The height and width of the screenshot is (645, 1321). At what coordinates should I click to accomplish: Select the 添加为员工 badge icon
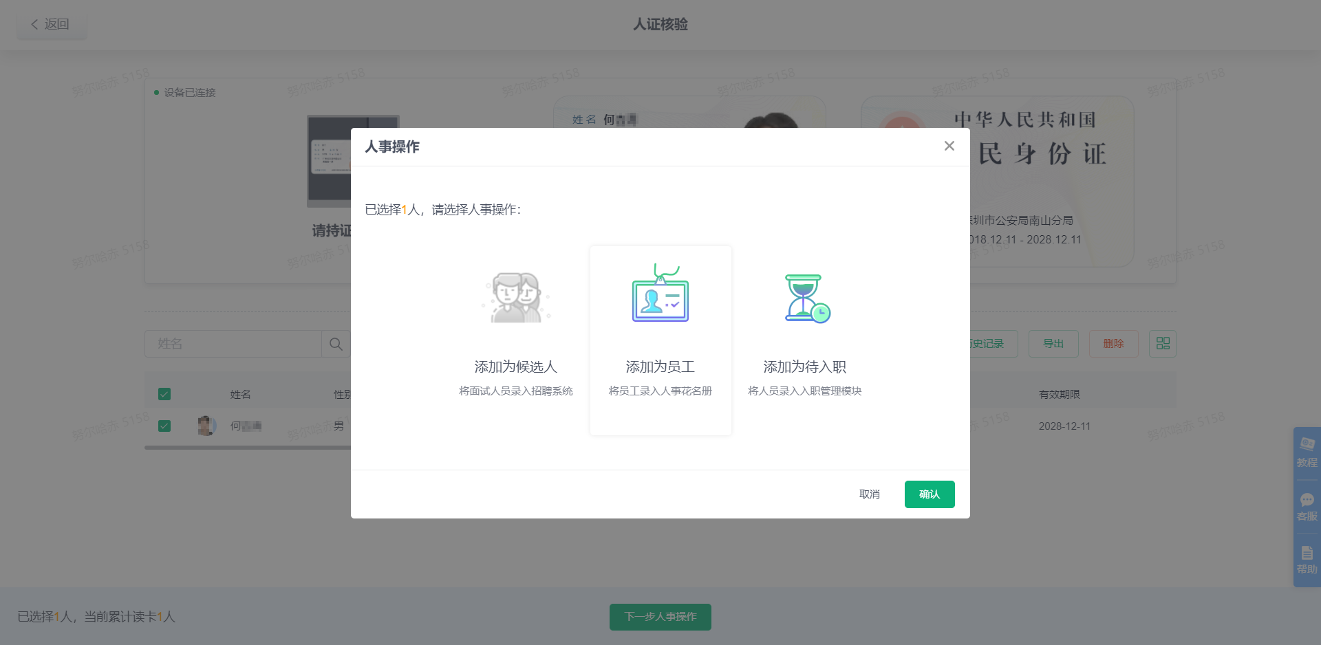coord(660,293)
